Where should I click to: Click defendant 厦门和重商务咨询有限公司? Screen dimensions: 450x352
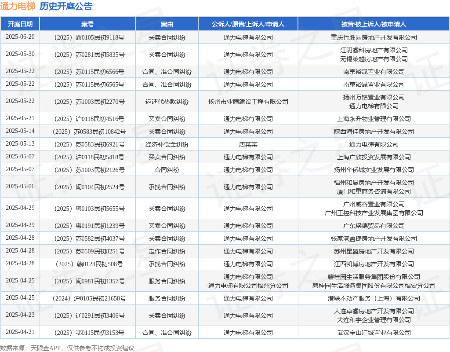coord(374,191)
